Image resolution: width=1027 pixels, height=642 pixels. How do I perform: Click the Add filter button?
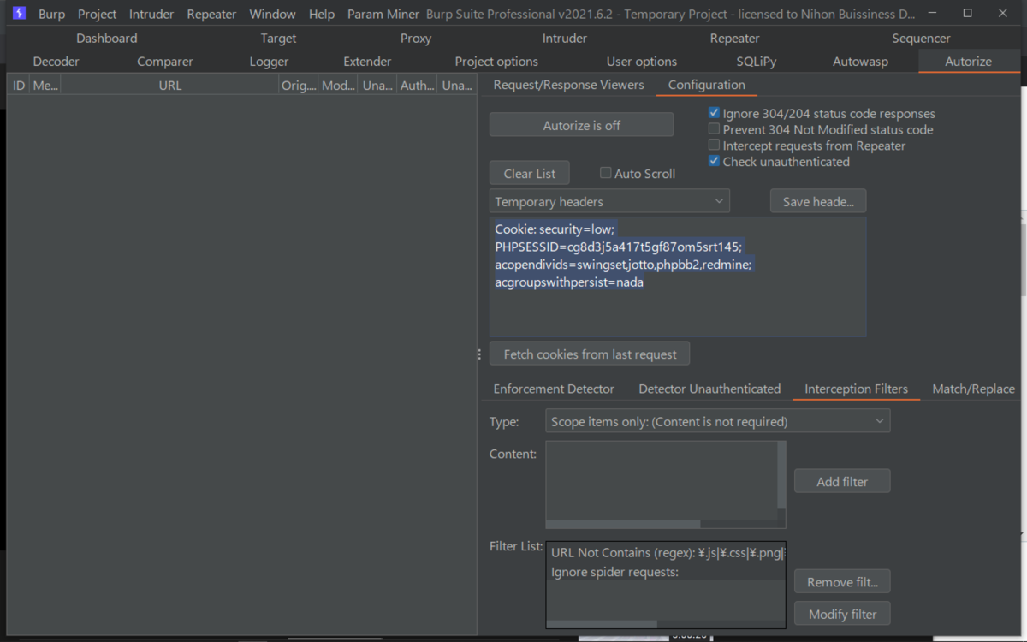pyautogui.click(x=842, y=481)
